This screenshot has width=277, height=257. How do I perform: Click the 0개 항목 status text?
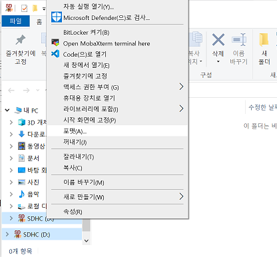click(21, 251)
